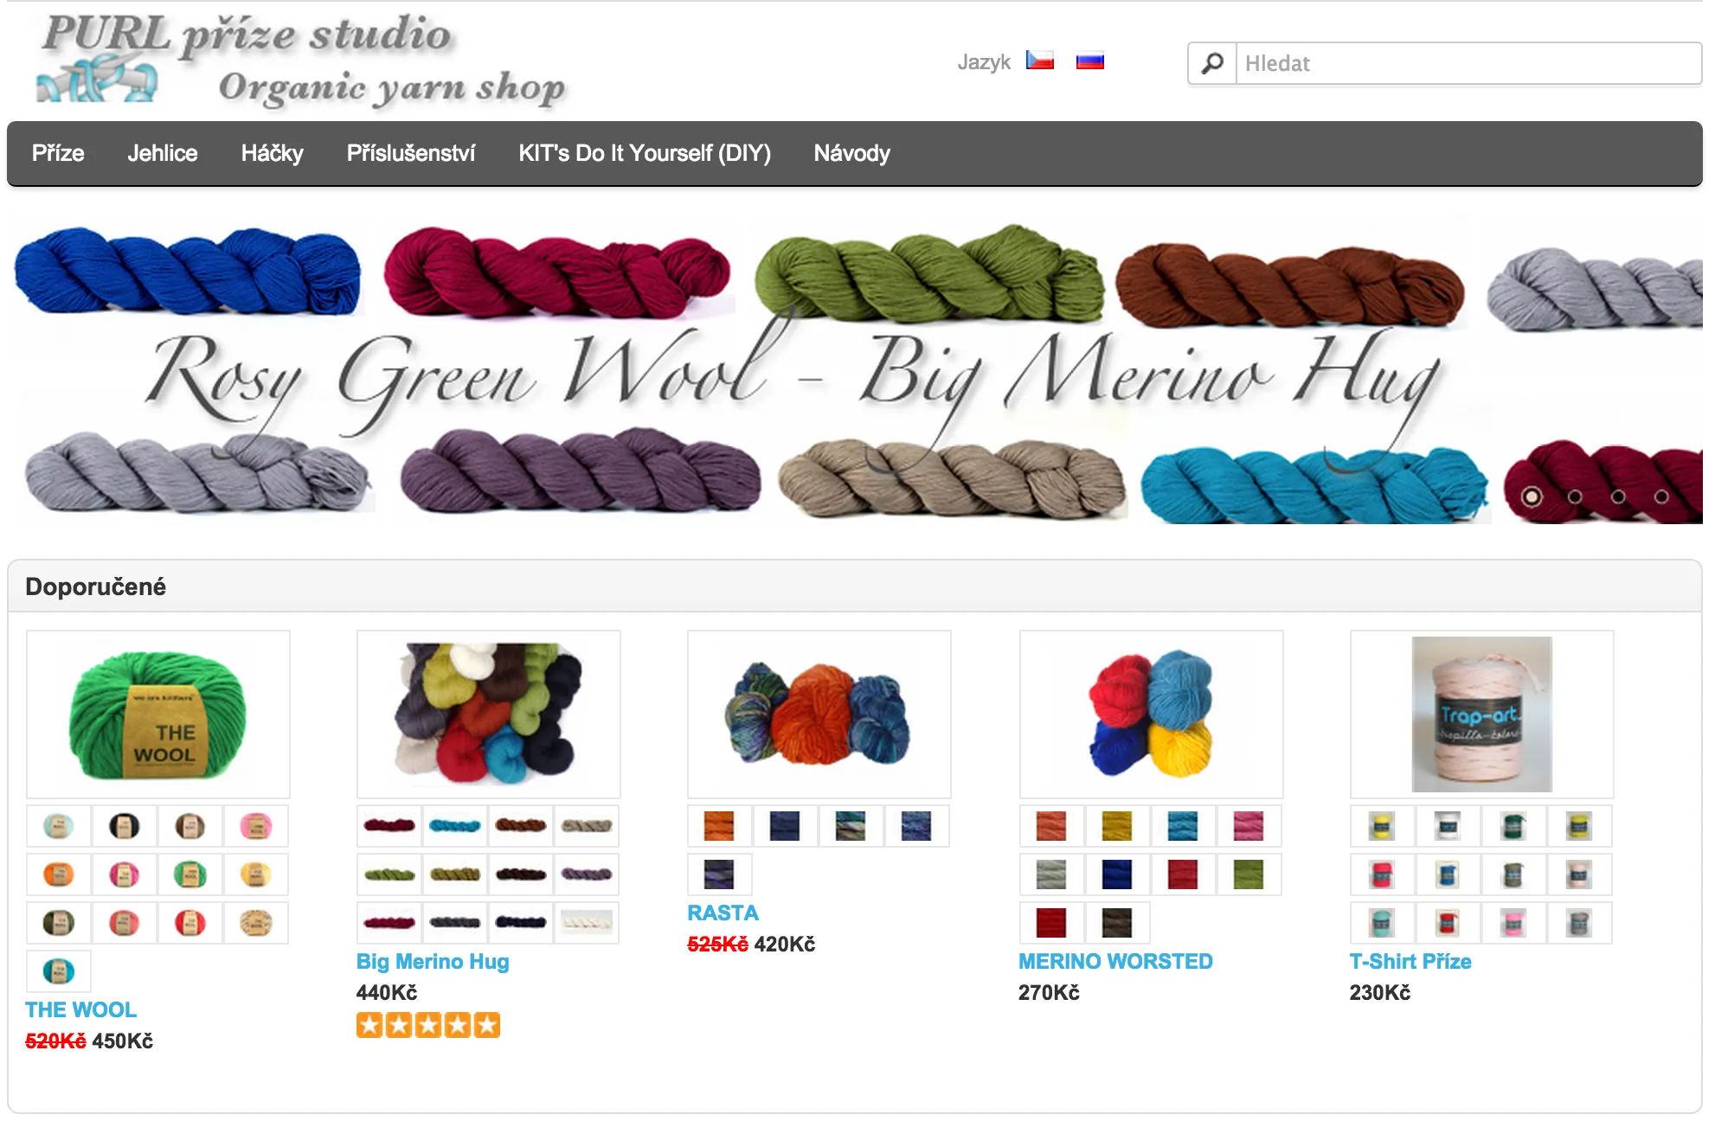
Task: Open the Příze menu
Action: [58, 153]
